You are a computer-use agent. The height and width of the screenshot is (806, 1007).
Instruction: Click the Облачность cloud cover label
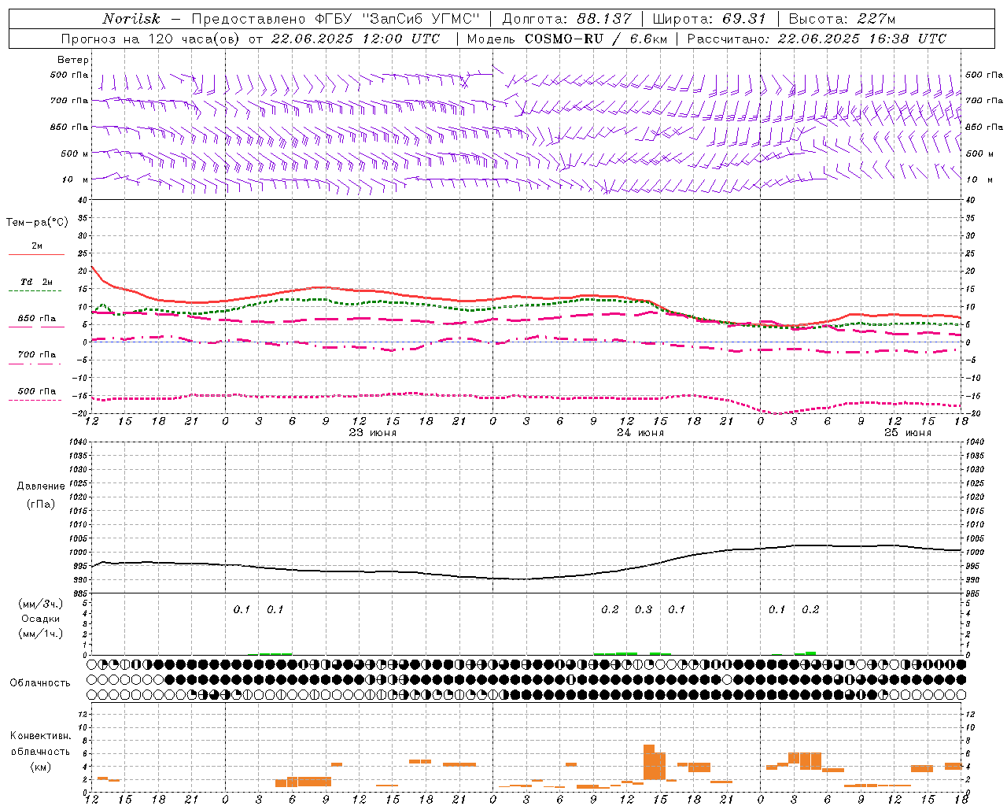click(x=40, y=683)
